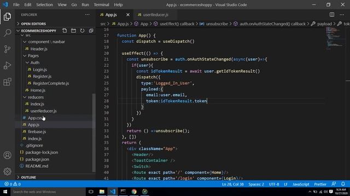This screenshot has height=196, width=350.
Task: Click the New File icon in explorer
Action: tap(65, 30)
